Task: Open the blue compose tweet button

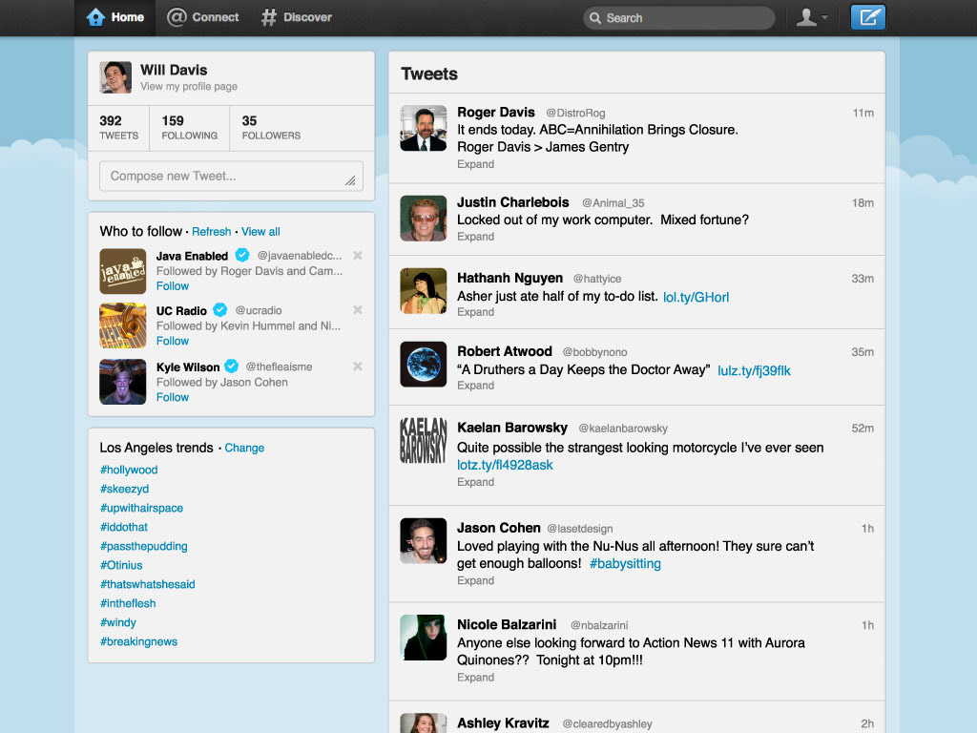Action: 868,17
